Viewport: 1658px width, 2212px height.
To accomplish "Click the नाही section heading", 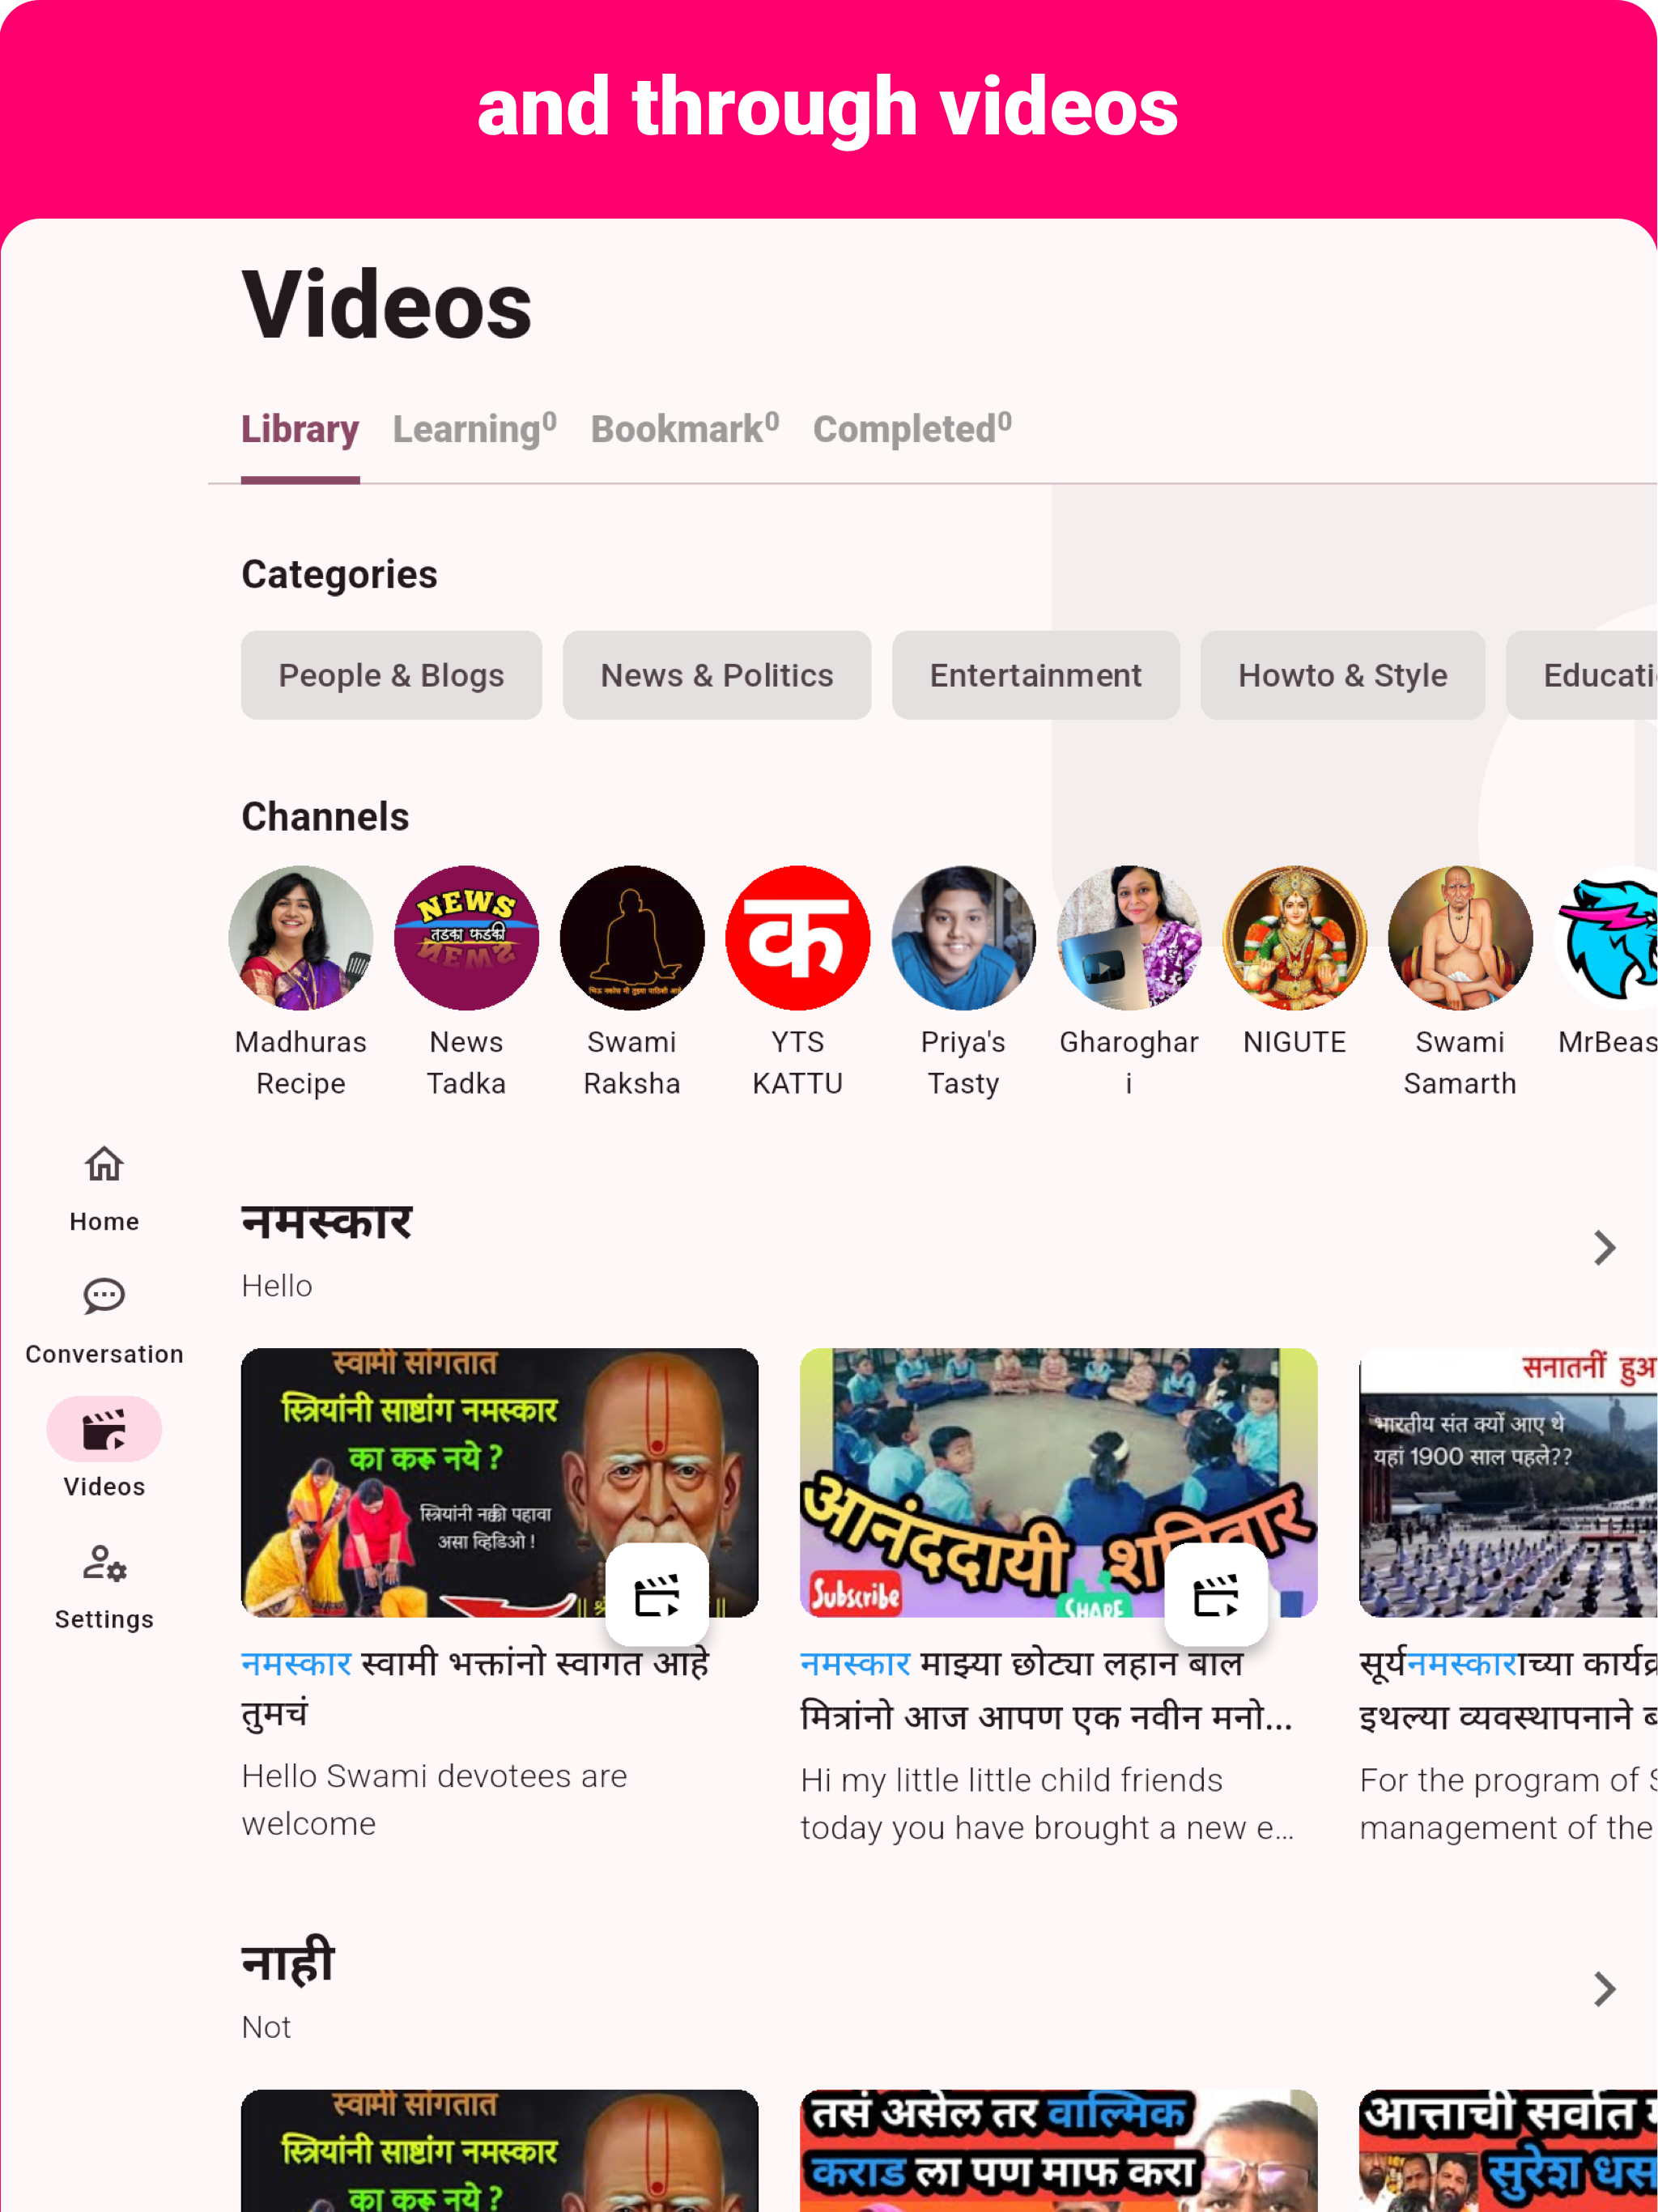I will click(288, 1962).
